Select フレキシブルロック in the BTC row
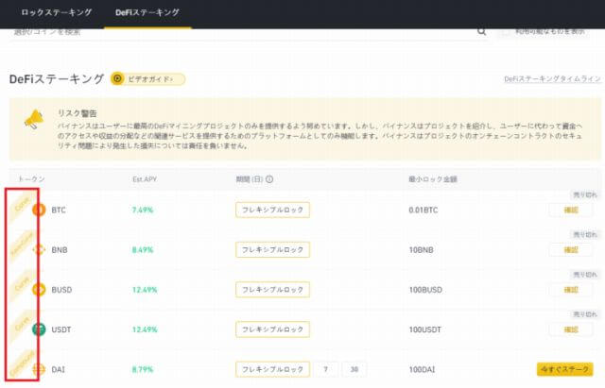Screen dimensions: 605x388 click(x=272, y=210)
